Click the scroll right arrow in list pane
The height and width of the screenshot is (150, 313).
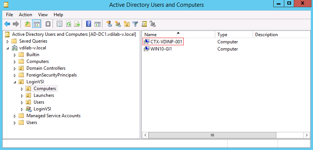tap(307, 135)
